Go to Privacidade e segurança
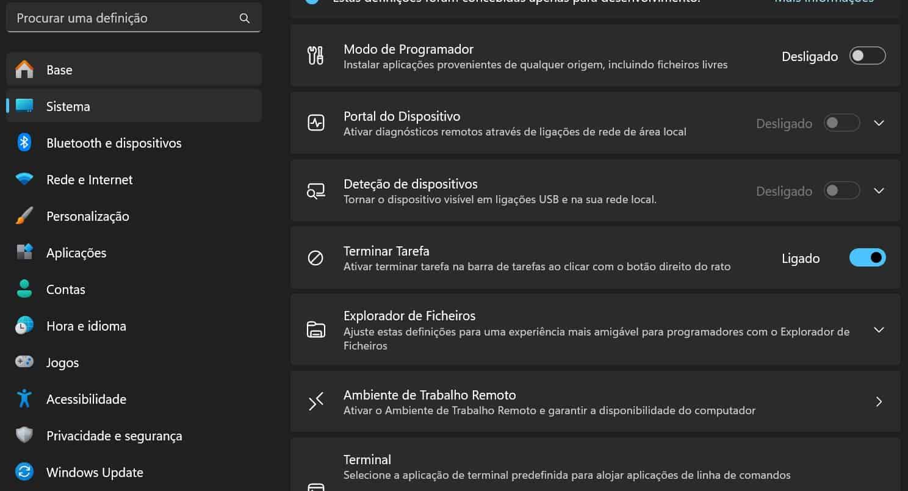908x491 pixels. pyautogui.click(x=134, y=435)
